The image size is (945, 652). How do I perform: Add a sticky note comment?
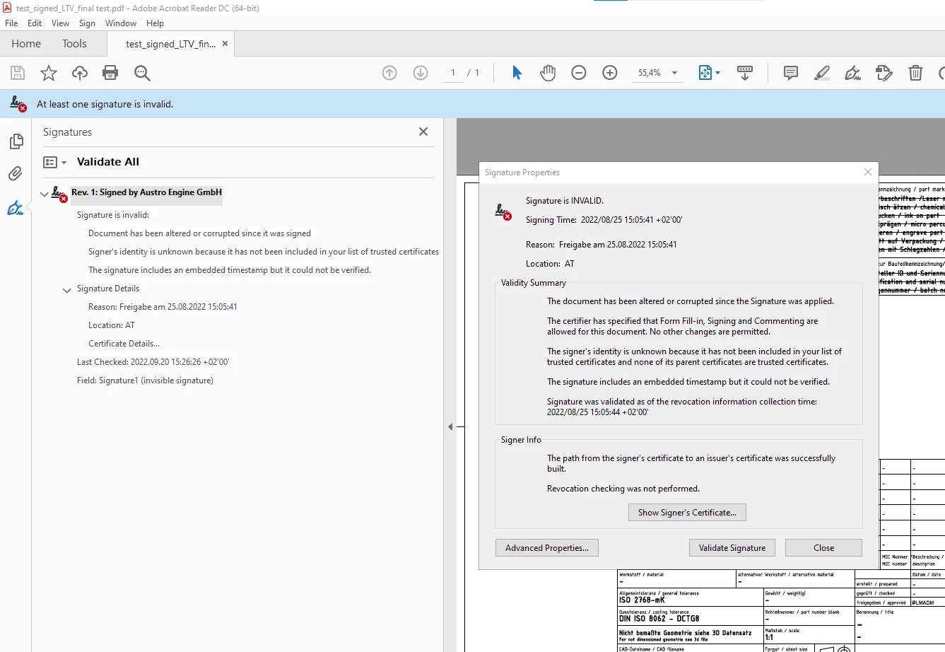pyautogui.click(x=791, y=73)
